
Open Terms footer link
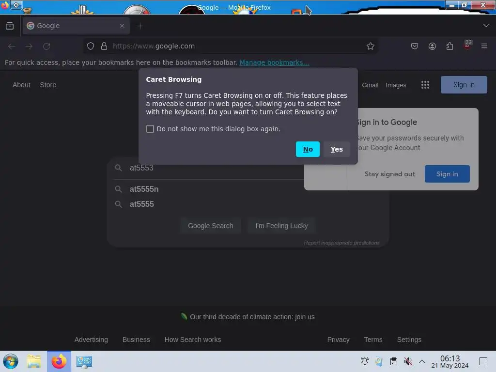373,340
